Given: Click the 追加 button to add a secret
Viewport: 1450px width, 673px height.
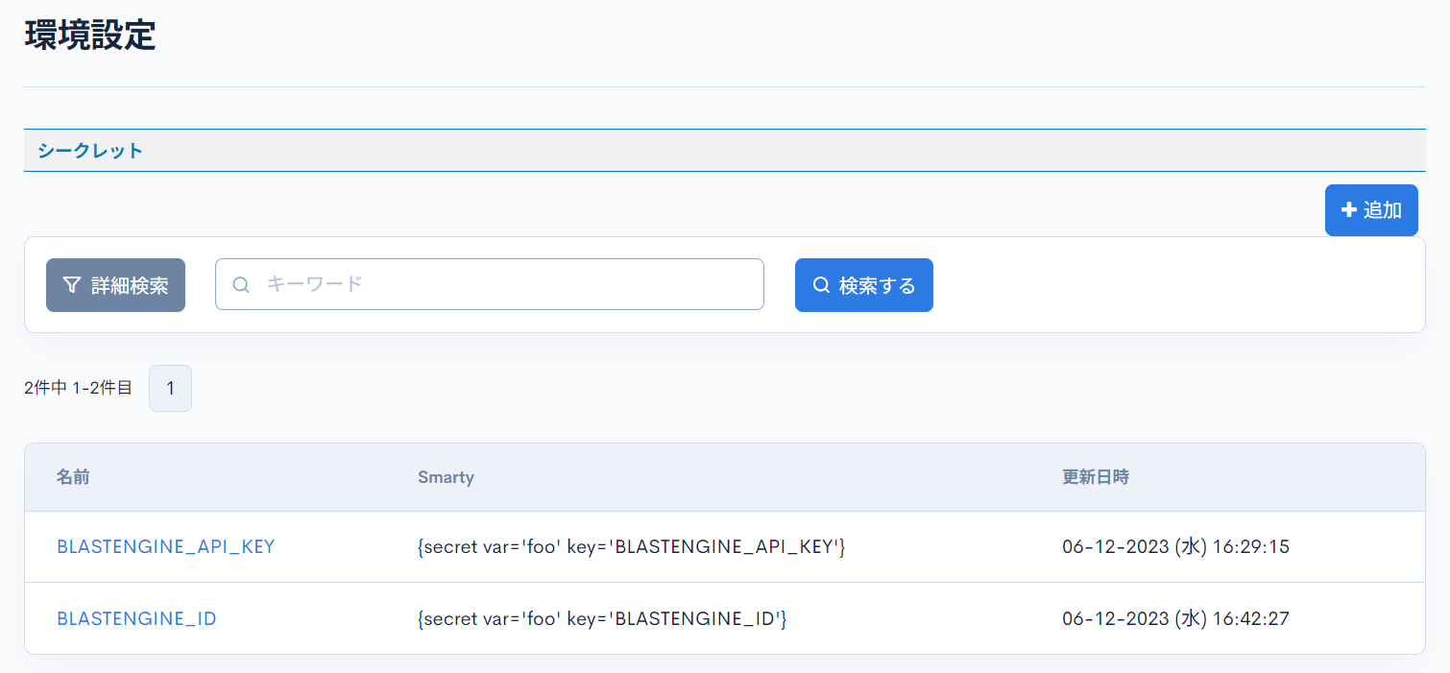Looking at the screenshot, I should (1371, 209).
